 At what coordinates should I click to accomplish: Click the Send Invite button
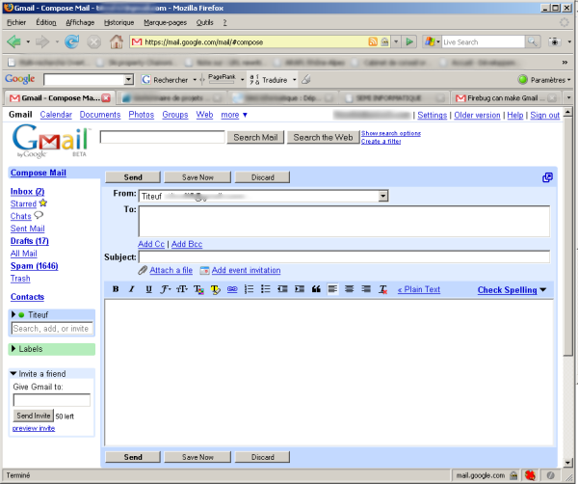[x=33, y=416]
